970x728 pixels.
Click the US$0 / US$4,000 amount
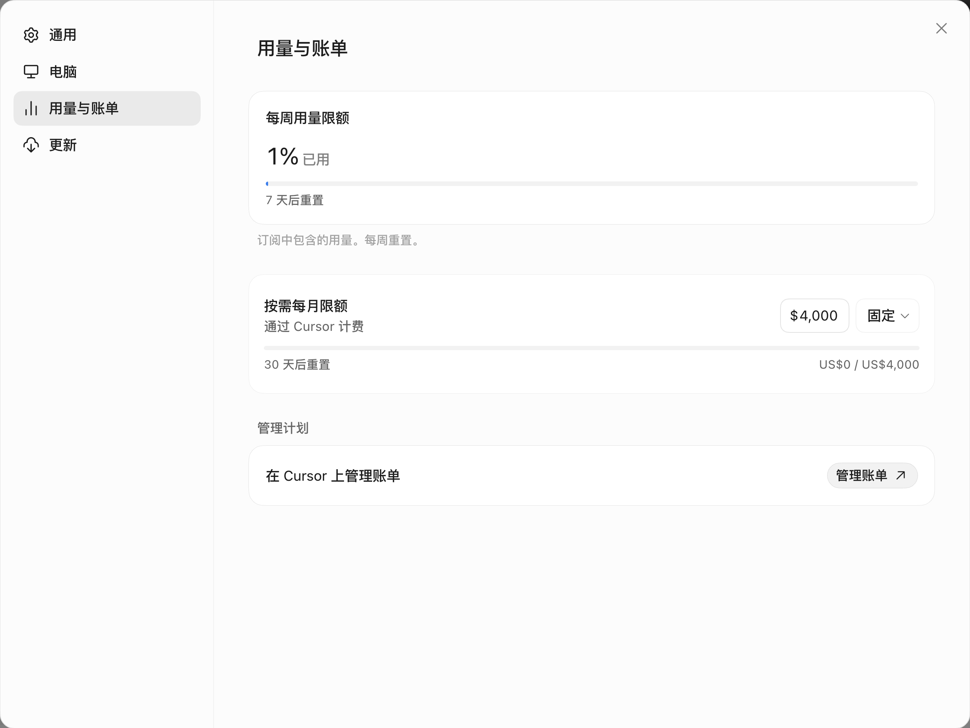[869, 365]
